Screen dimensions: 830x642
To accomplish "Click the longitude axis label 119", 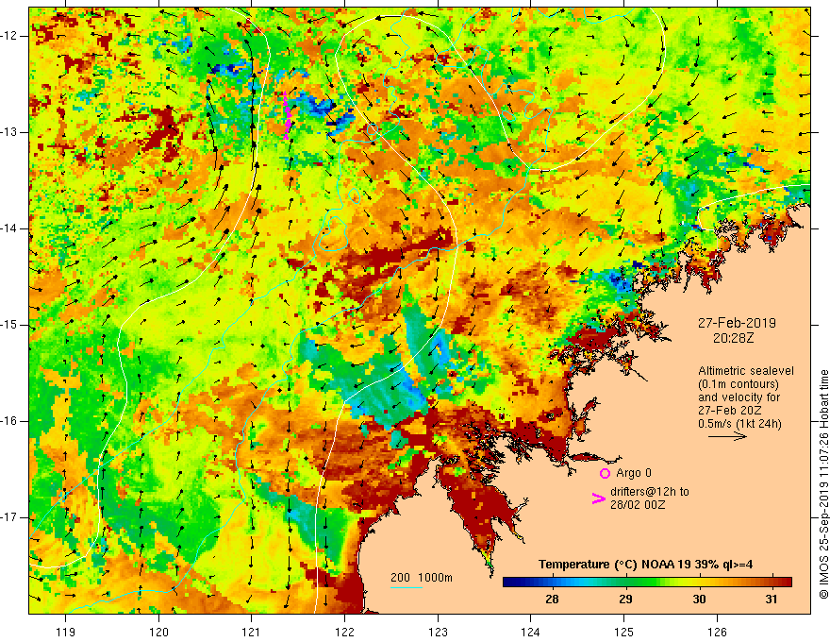I will (x=66, y=632).
